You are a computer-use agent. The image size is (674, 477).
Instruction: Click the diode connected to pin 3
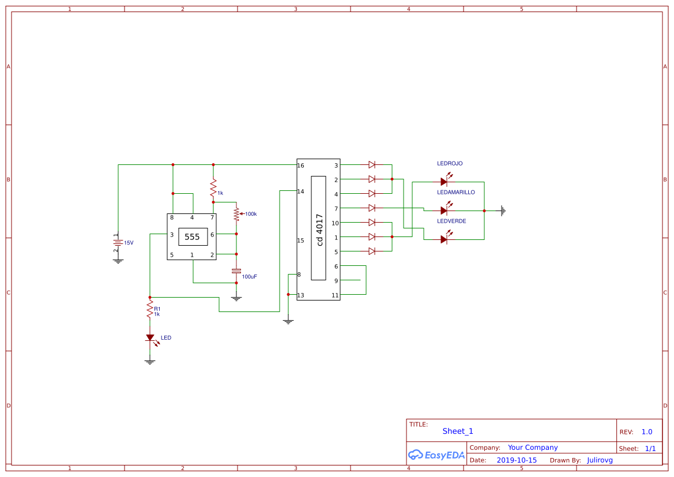371,164
